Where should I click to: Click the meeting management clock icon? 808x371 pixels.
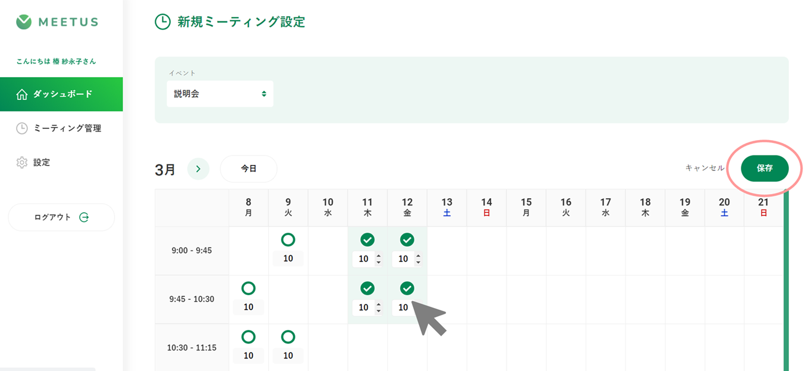click(x=22, y=128)
